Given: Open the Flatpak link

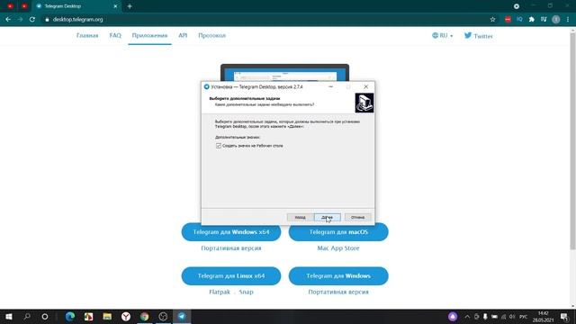Looking at the screenshot, I should 220,292.
